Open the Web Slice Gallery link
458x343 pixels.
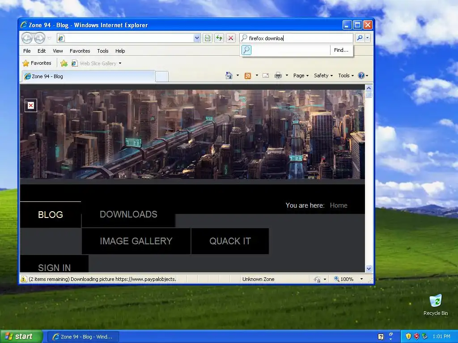click(x=94, y=63)
